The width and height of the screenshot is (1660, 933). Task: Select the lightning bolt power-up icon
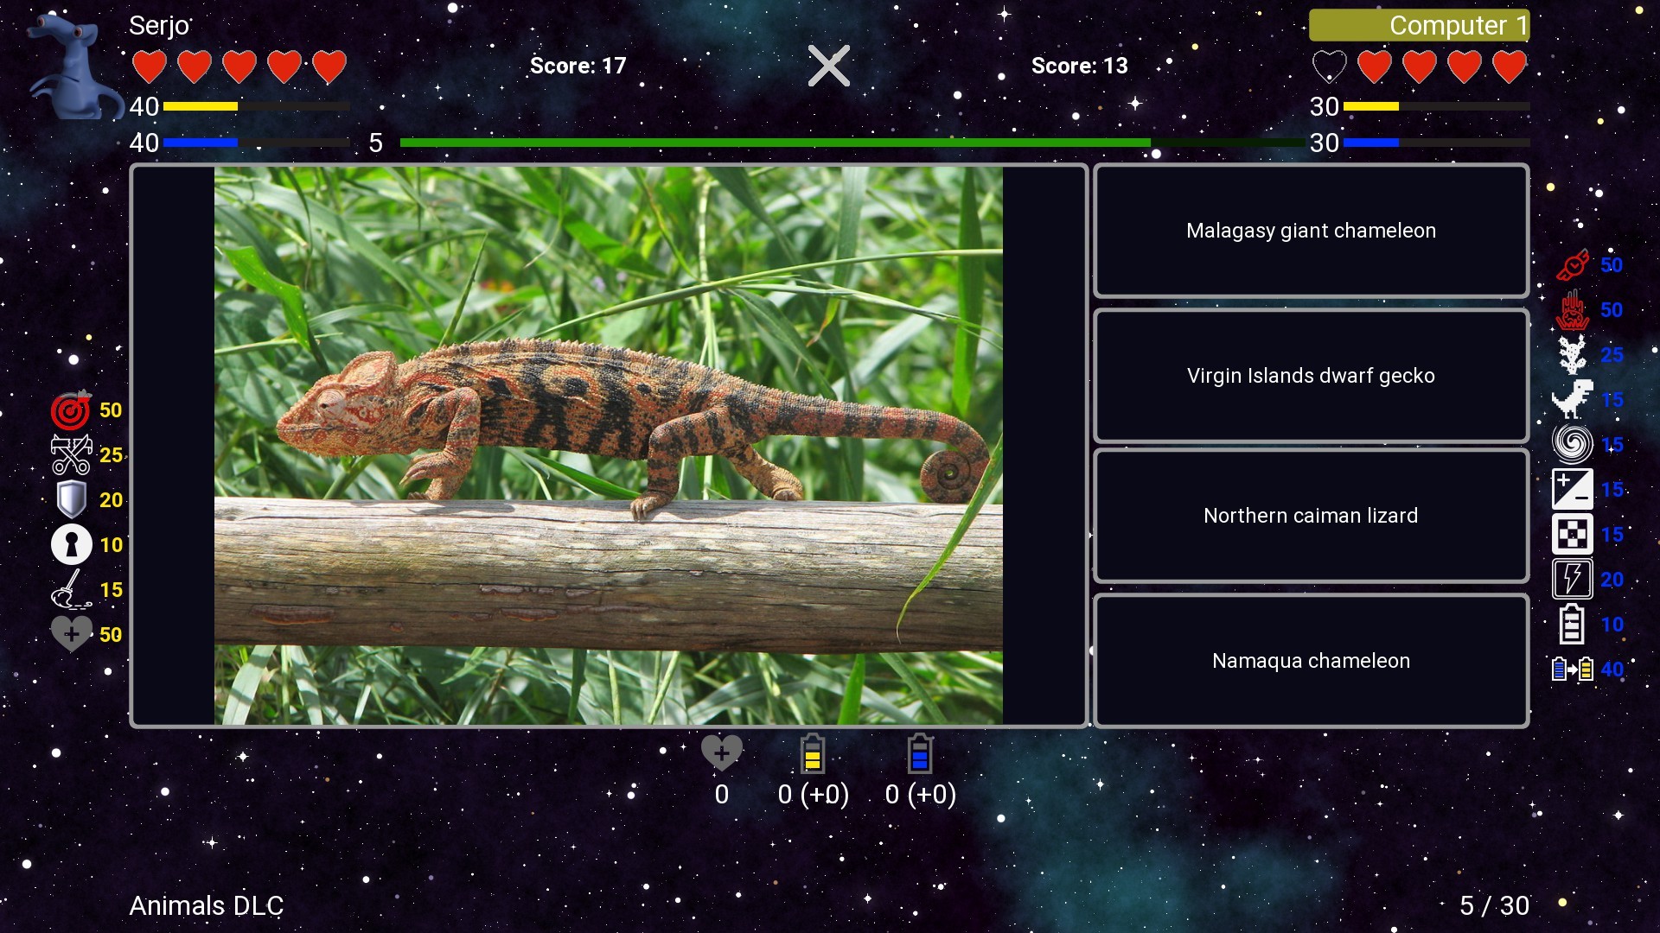tap(1572, 579)
